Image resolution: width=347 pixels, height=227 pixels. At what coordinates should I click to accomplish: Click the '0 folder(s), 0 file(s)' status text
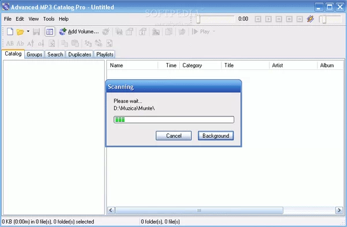pos(160,221)
